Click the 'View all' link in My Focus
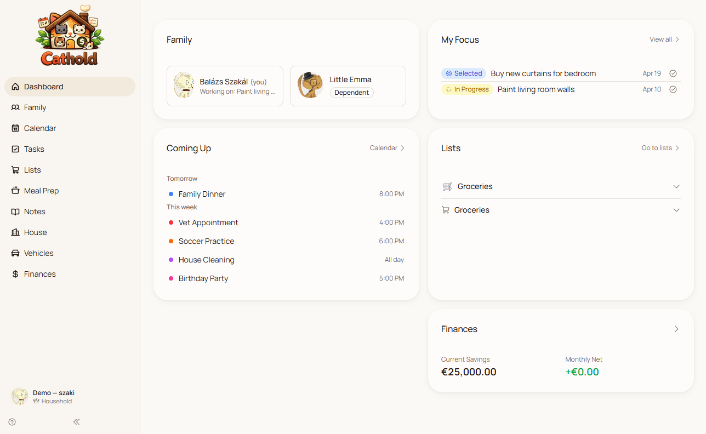The width and height of the screenshot is (706, 434). (x=664, y=39)
